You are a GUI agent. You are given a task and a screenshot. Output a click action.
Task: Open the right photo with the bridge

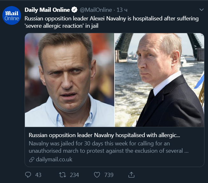click(x=159, y=80)
